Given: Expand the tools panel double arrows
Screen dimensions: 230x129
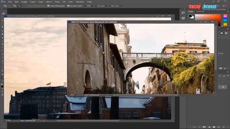Looking at the screenshot, I should (x=1, y=9).
